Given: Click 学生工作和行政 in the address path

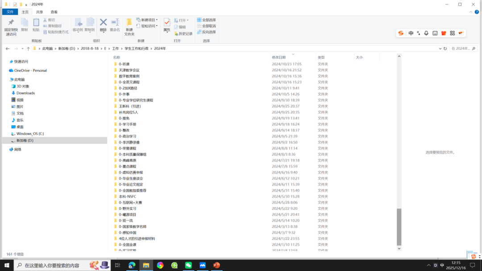Looking at the screenshot, I should coord(137,49).
